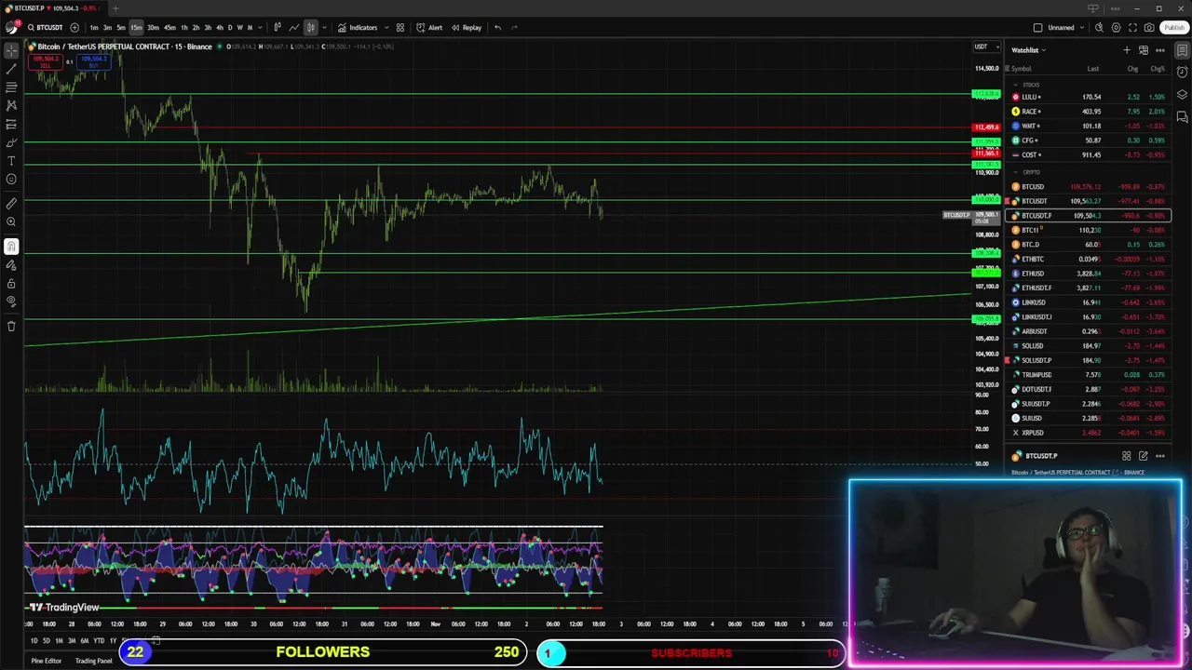Select the zoom in magnifier tool

click(x=11, y=221)
